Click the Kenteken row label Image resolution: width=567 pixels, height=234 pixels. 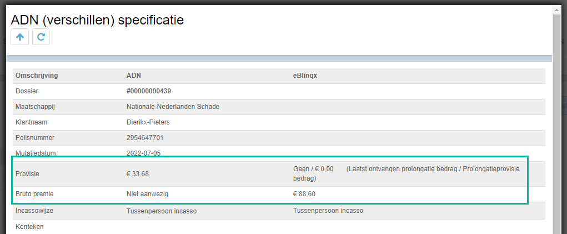[29, 227]
